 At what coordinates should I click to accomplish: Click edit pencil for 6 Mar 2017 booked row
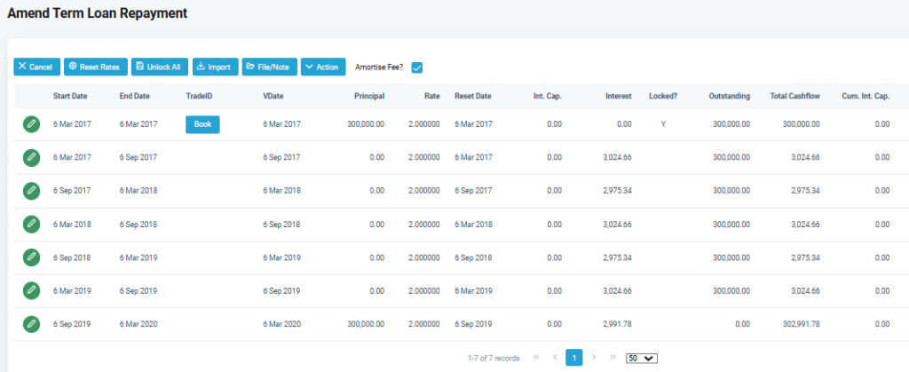click(x=31, y=125)
